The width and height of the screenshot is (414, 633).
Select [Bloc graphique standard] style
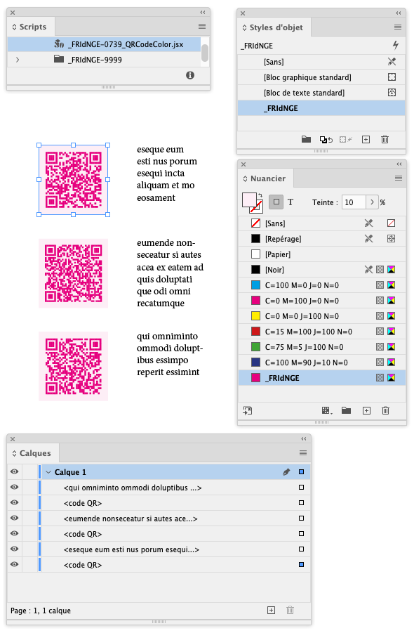pos(321,77)
